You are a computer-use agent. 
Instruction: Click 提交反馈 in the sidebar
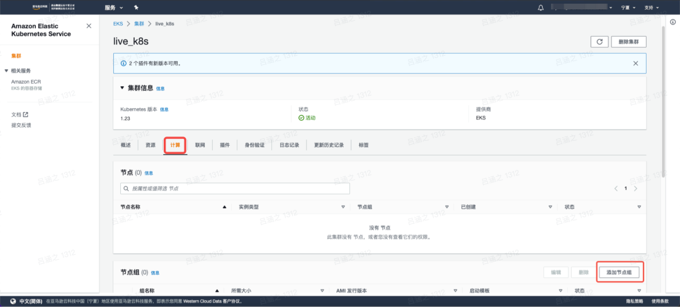pos(21,125)
